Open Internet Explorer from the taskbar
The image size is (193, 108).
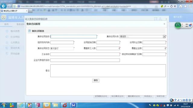tap(21, 105)
